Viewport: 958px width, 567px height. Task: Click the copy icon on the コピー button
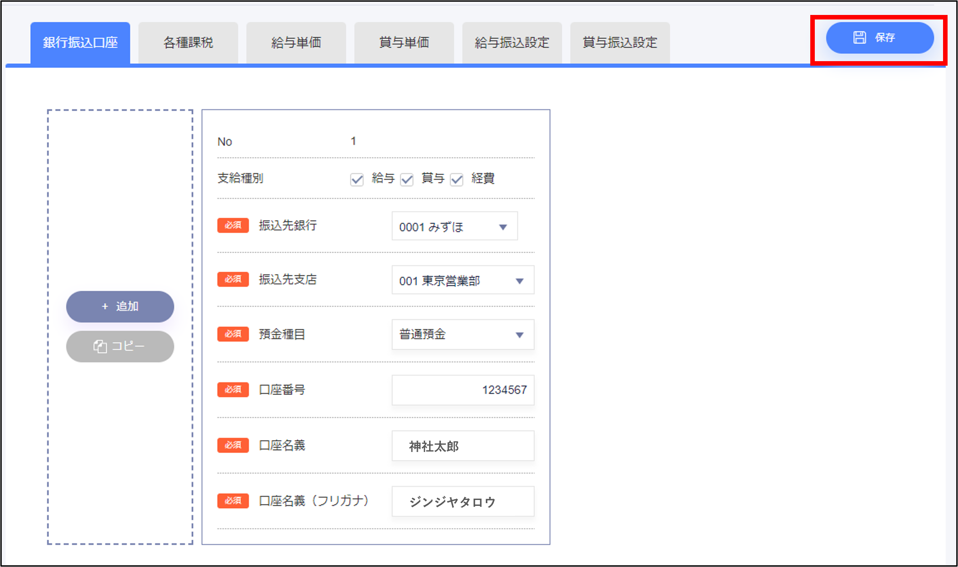click(x=100, y=347)
